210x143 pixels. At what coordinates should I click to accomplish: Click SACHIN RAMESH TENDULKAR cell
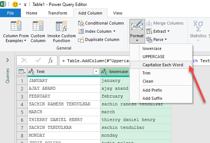coord(64,104)
